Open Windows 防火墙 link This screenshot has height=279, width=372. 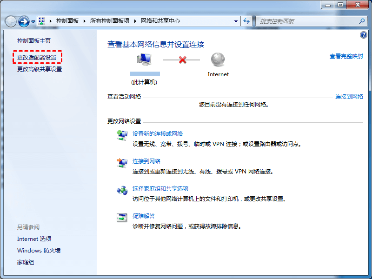point(39,251)
